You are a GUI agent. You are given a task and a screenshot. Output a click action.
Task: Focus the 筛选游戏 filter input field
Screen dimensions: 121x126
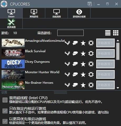70,33
